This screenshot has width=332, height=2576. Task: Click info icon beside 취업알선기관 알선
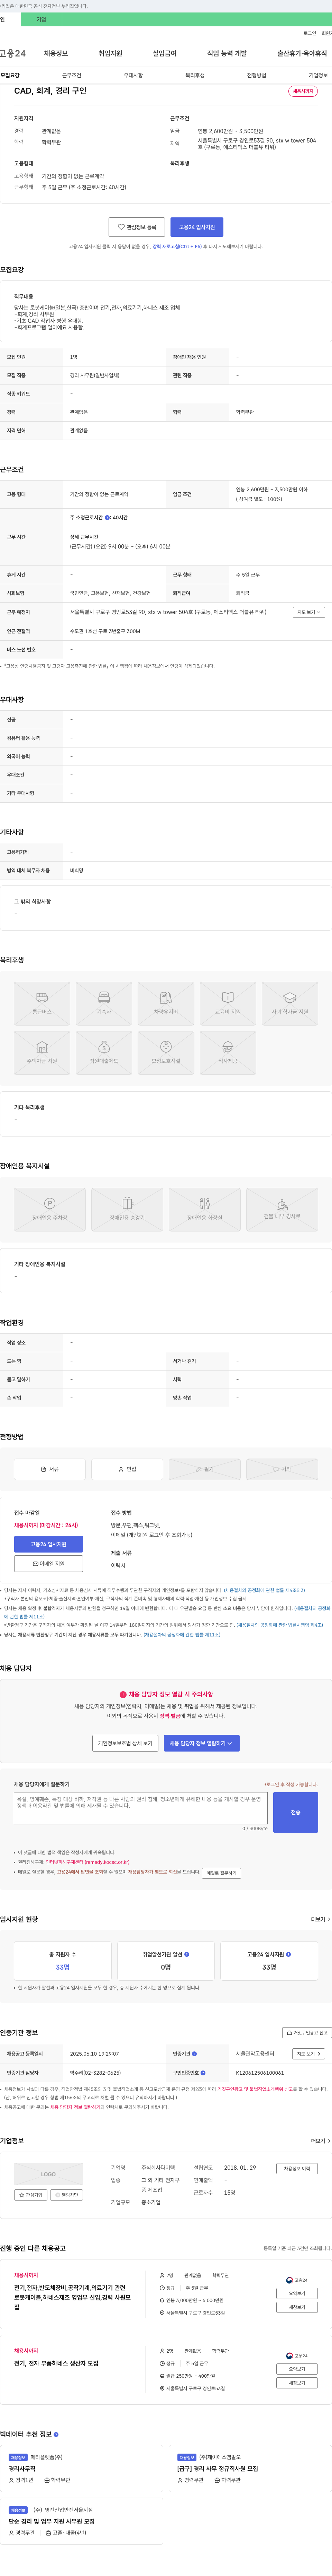pos(186,1954)
